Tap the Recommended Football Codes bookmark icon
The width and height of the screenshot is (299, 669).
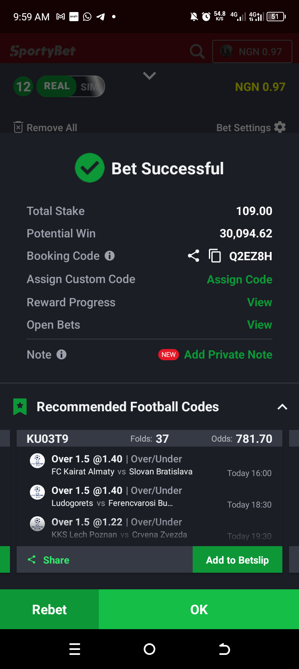[x=20, y=407]
